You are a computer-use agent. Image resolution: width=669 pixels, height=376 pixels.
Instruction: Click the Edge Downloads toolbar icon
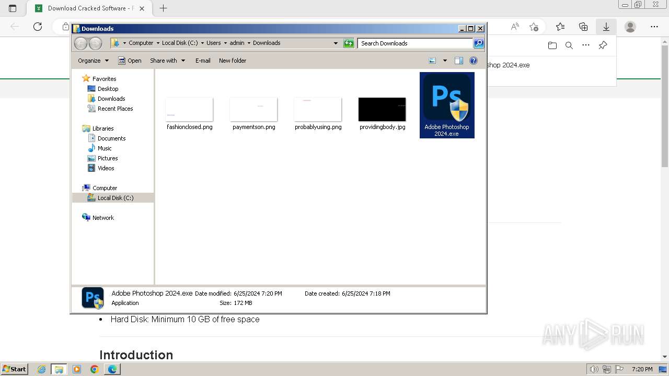point(606,27)
